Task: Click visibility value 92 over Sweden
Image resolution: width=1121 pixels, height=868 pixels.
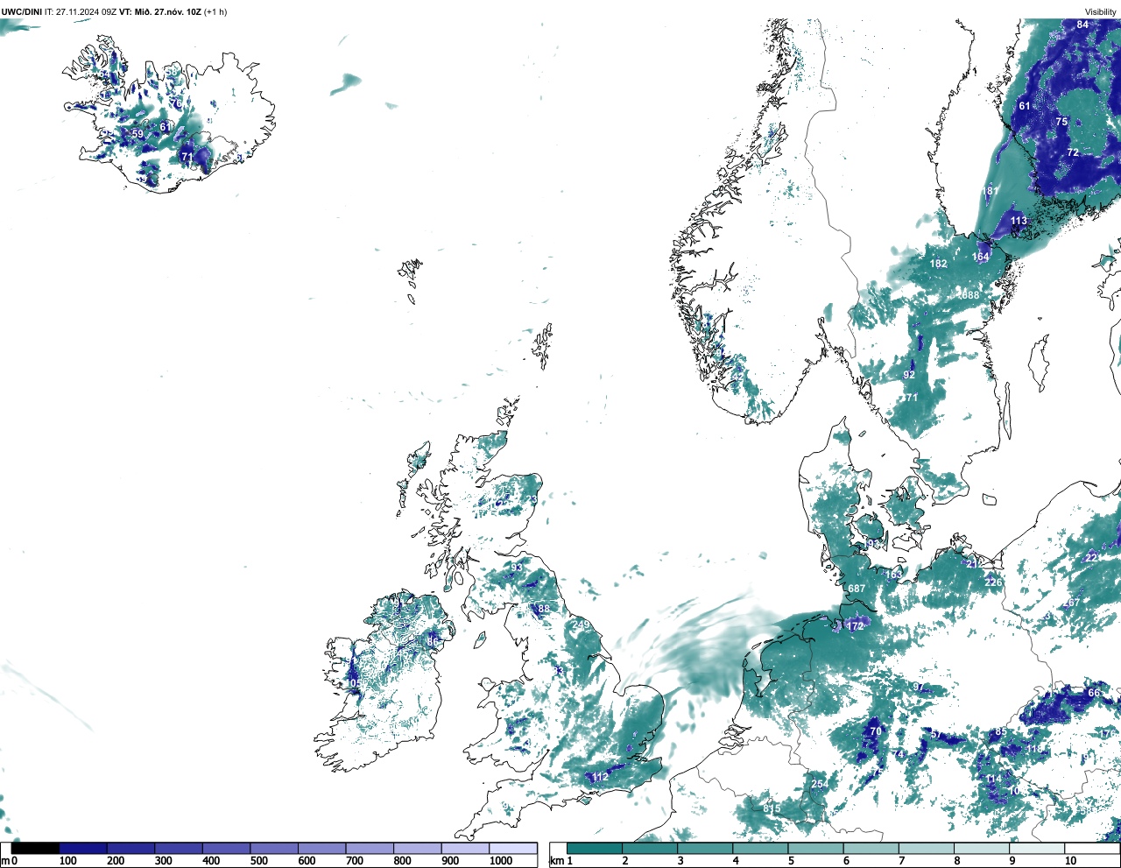Action: point(909,375)
